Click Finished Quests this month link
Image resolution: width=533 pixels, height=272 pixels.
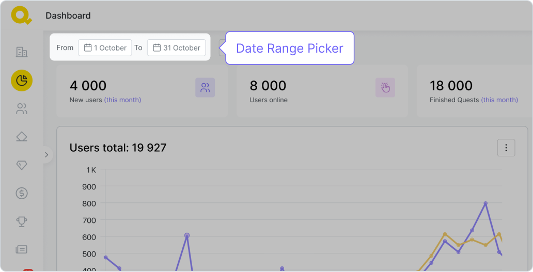[x=499, y=100]
